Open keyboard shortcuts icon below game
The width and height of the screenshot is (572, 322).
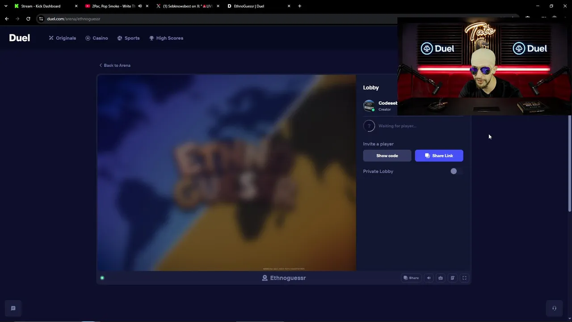click(441, 278)
